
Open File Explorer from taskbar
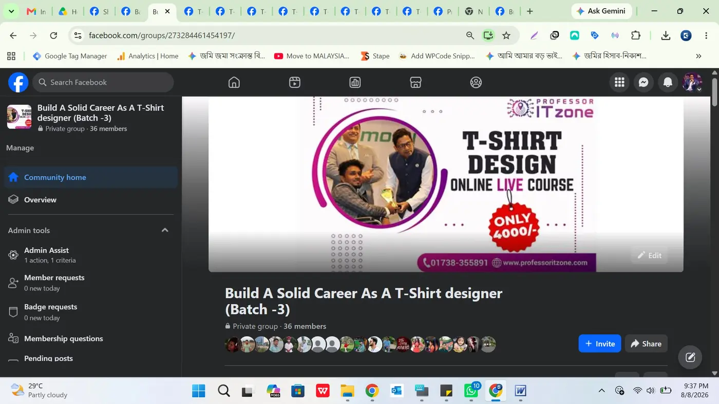pos(347,391)
